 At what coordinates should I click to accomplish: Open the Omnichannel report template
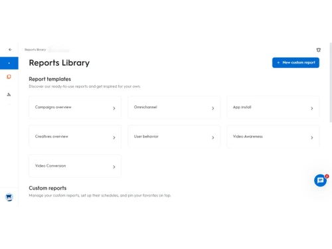point(174,108)
